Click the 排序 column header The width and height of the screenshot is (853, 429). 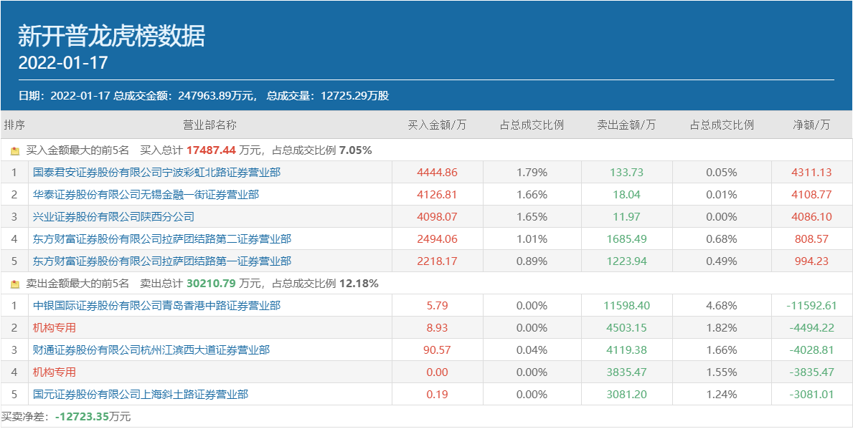pyautogui.click(x=14, y=125)
